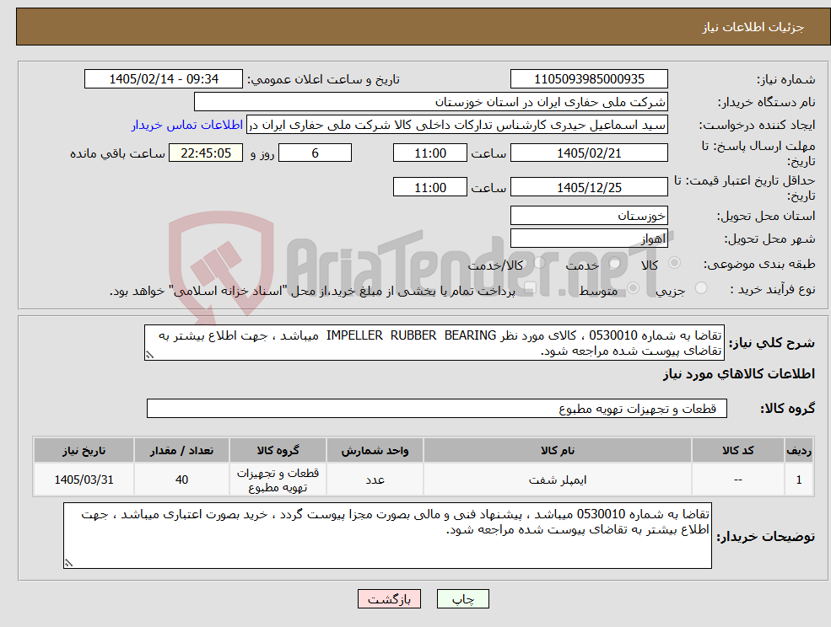Click the نام کالا column header
The height and width of the screenshot is (627, 831).
click(558, 451)
